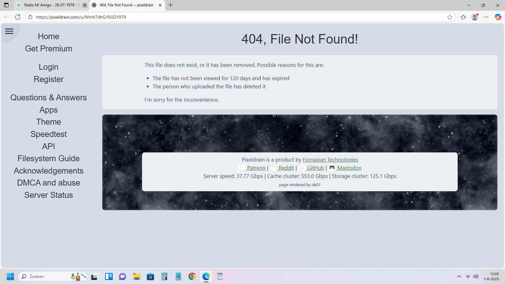Open the Fornaxian Technologies link
505x284 pixels.
point(330,160)
